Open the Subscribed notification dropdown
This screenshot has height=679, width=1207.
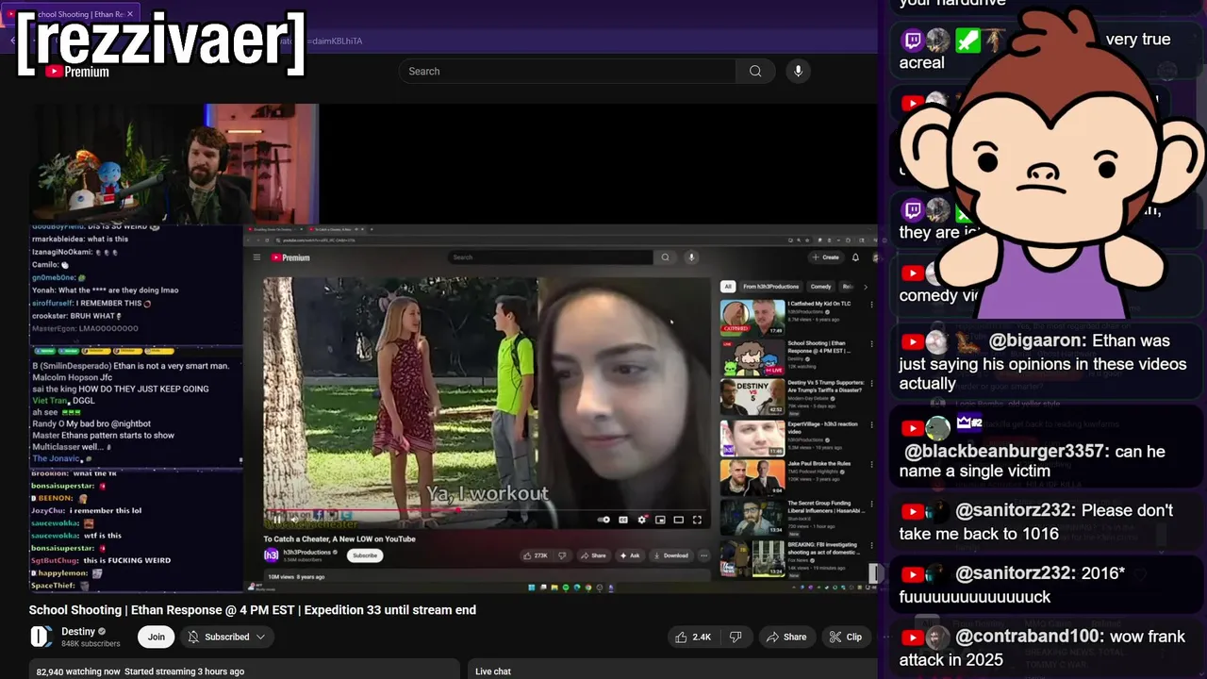coord(226,637)
